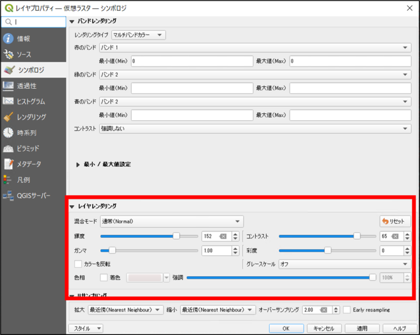Viewport: 420px width, 335px height.
Task: Open the ソース (Source) page icon
Action: click(x=8, y=54)
